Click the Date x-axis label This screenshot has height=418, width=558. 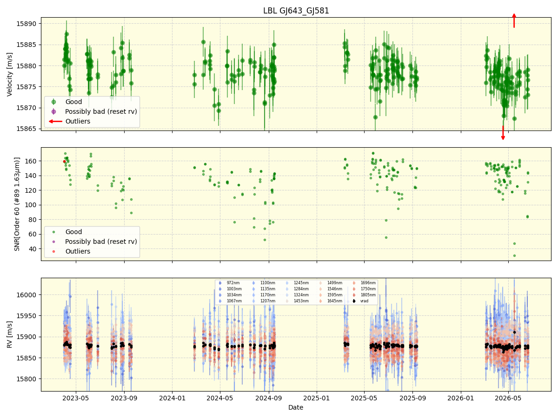(x=296, y=407)
